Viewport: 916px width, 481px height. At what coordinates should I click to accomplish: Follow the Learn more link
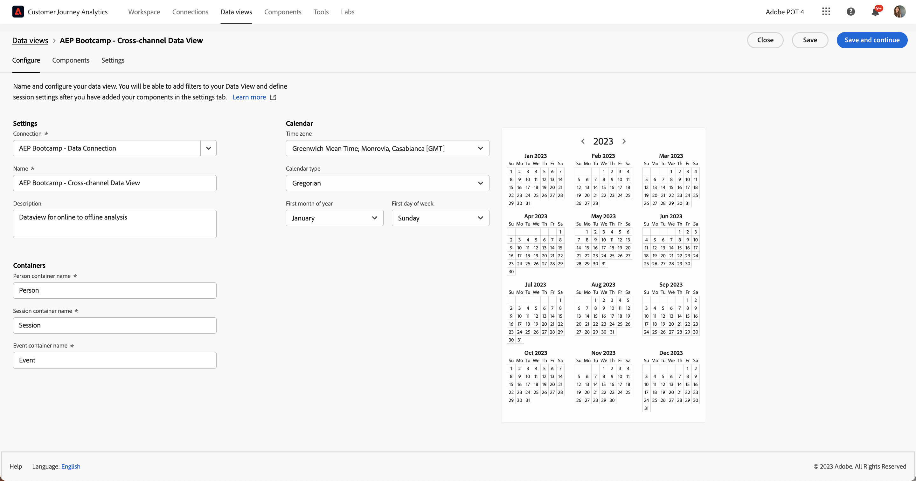click(249, 97)
